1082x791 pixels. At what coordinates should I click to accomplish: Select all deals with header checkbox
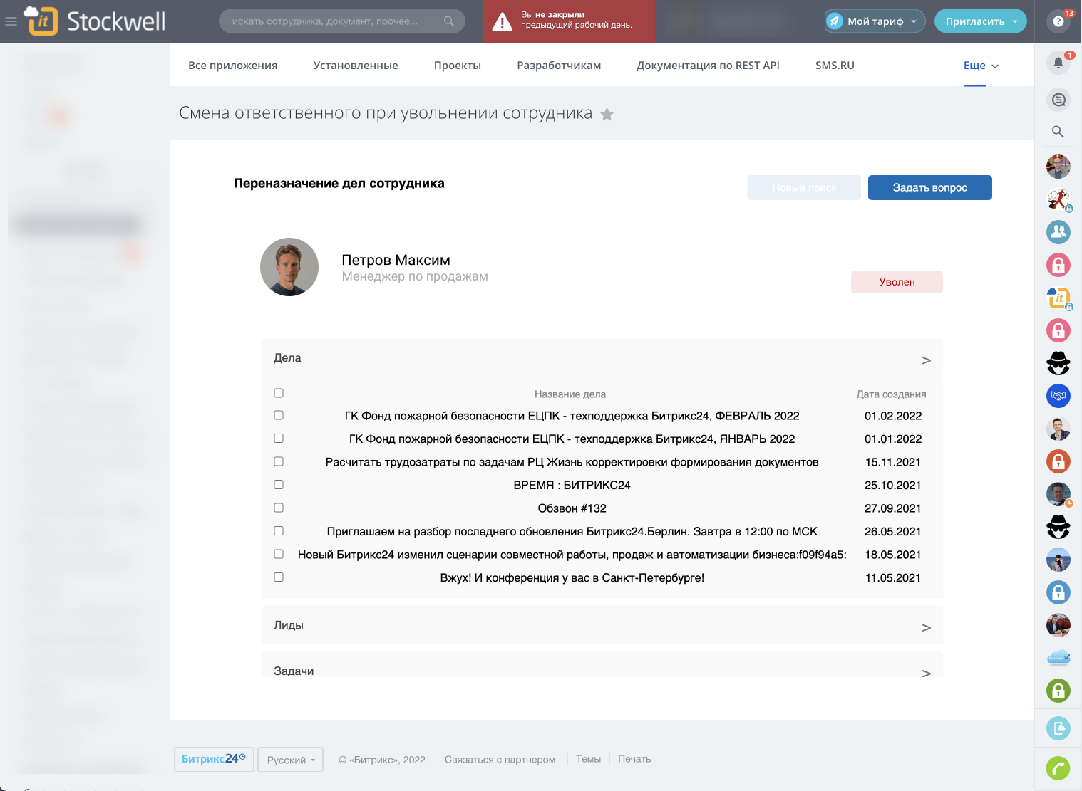[279, 393]
